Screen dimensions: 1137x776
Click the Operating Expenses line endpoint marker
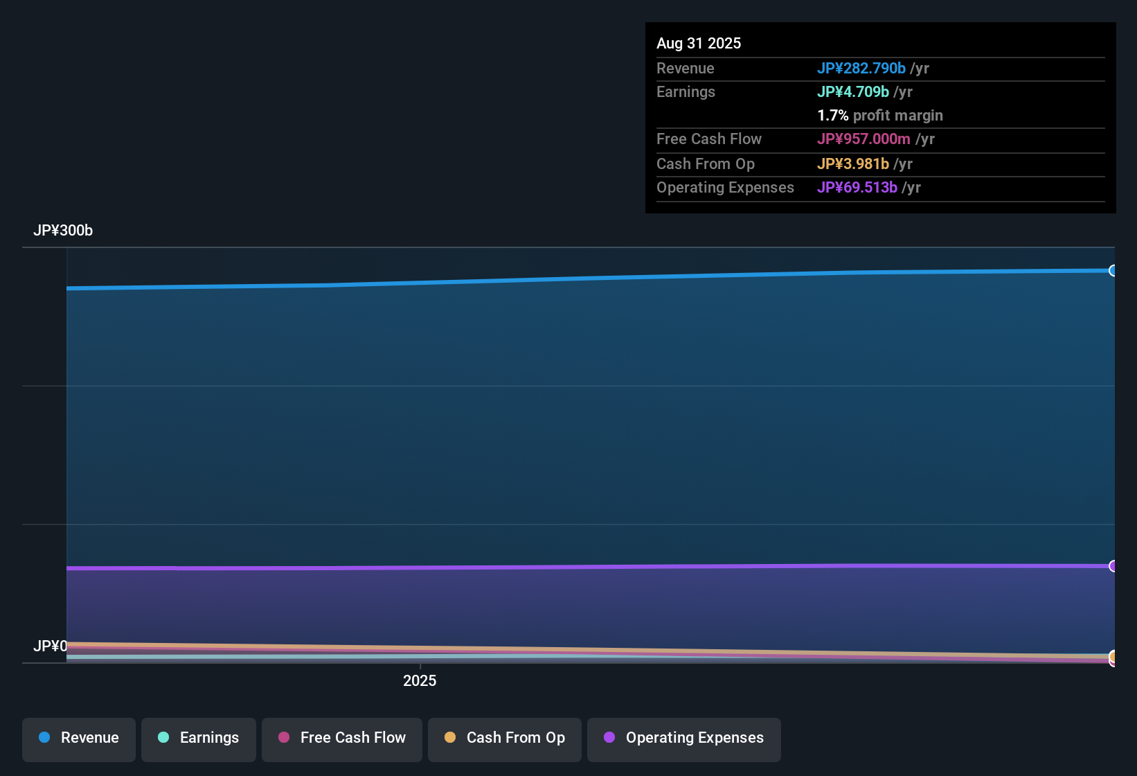1113,566
